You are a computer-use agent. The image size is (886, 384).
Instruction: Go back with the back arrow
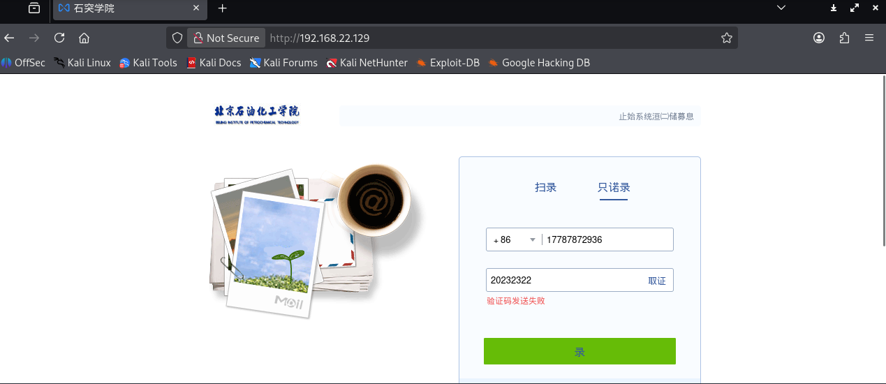10,38
